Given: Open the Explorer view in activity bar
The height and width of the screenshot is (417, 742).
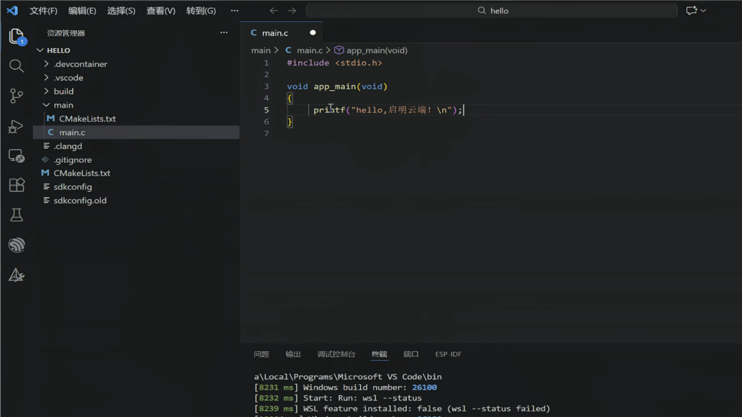Looking at the screenshot, I should point(16,36).
